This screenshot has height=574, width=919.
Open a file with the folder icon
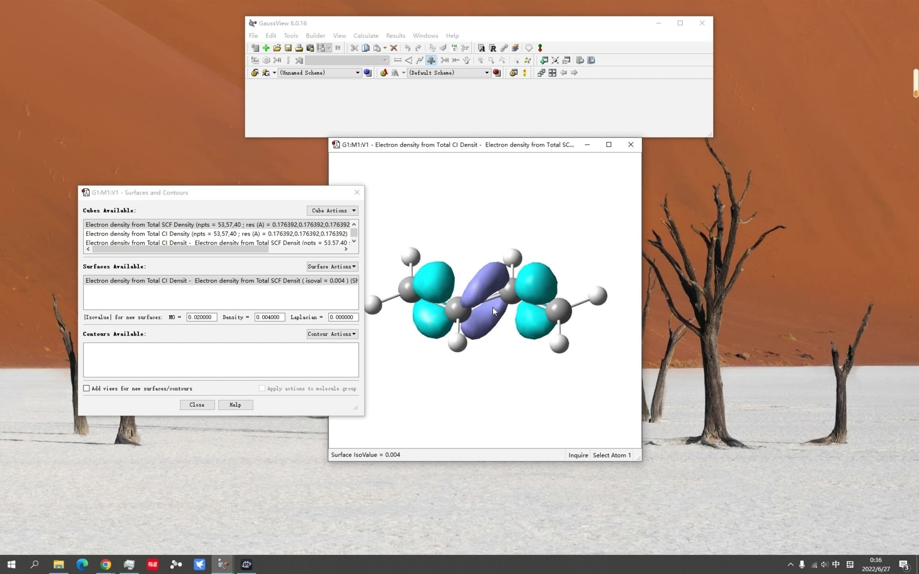[x=277, y=48]
